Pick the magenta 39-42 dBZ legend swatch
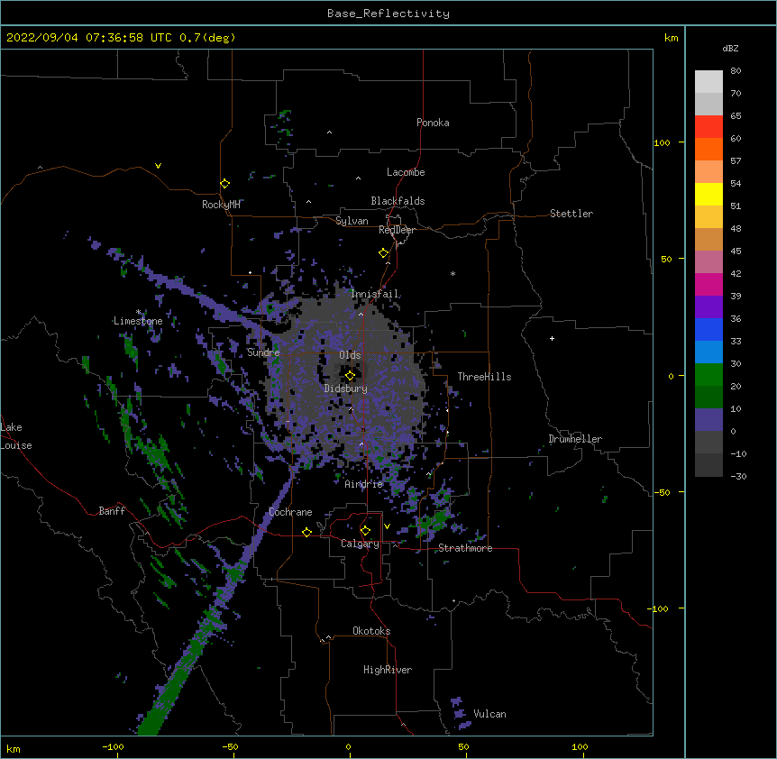 708,284
